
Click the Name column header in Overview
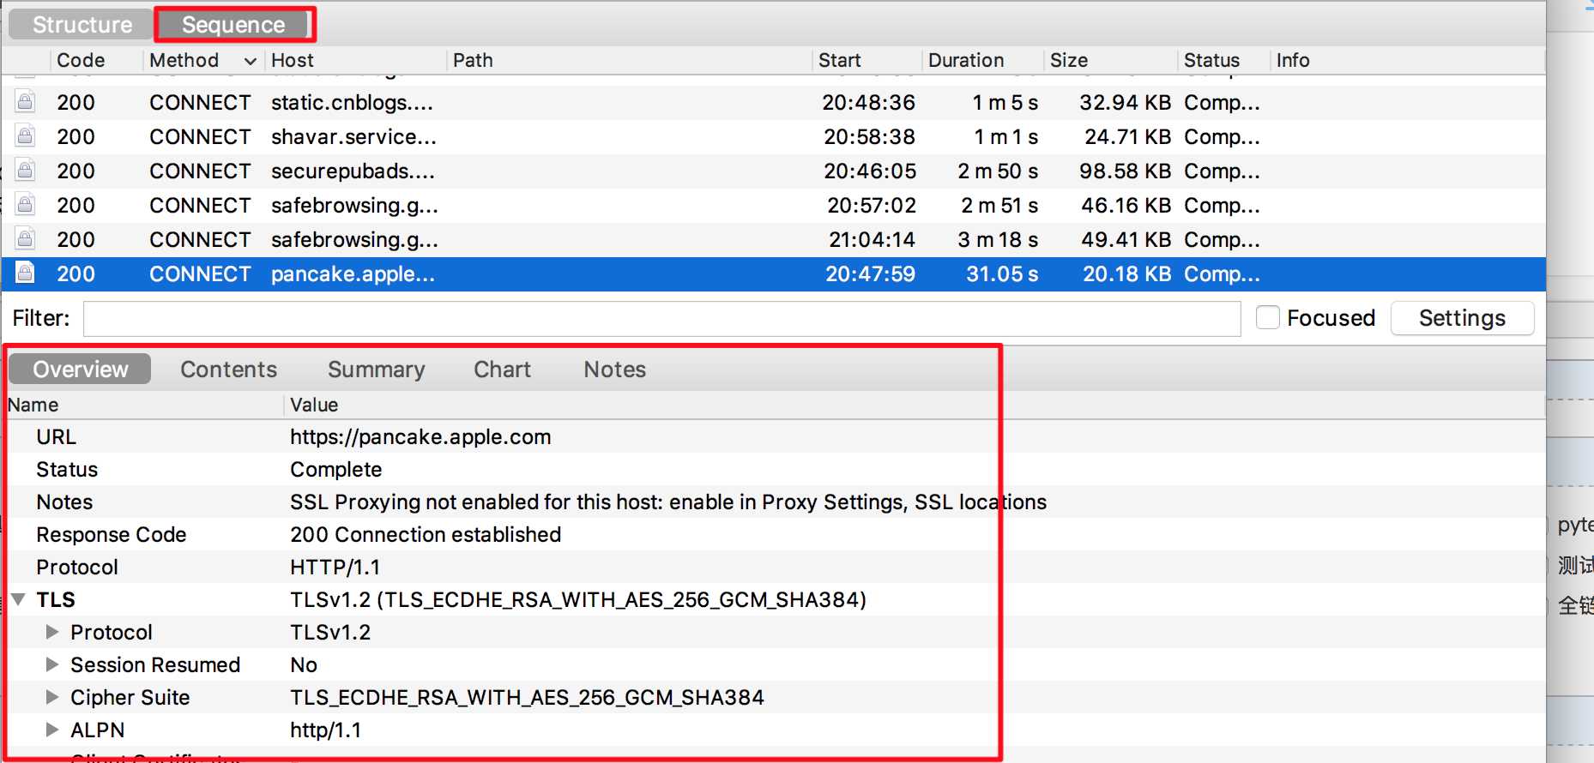[x=33, y=405]
